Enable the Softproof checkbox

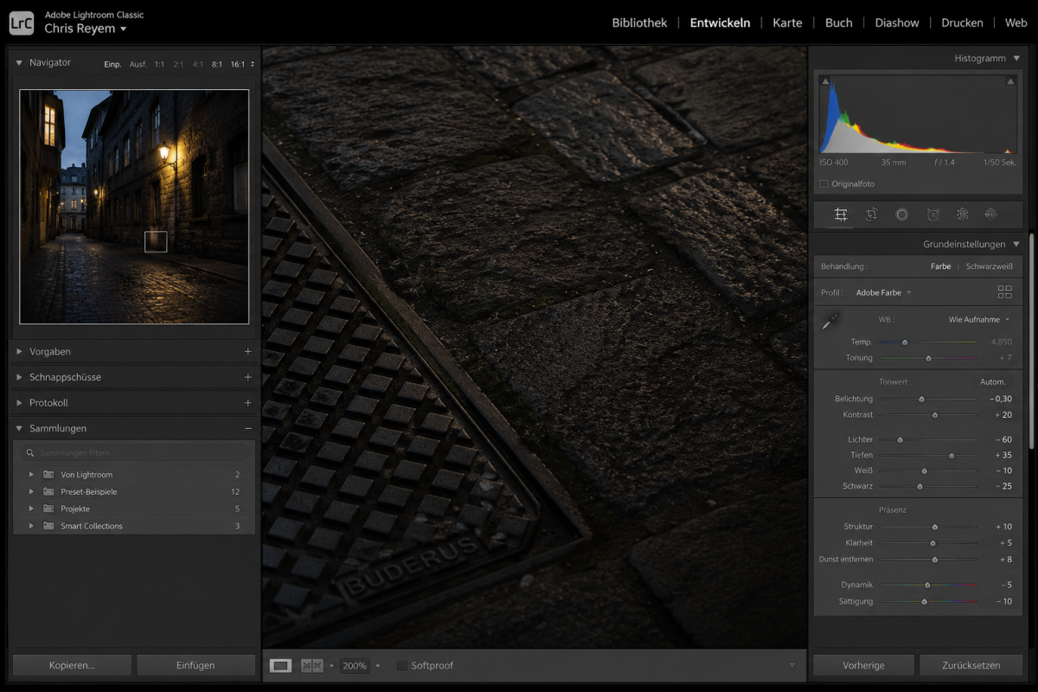pyautogui.click(x=401, y=665)
